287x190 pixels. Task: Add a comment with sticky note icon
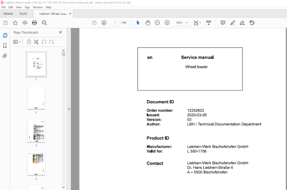(223, 22)
